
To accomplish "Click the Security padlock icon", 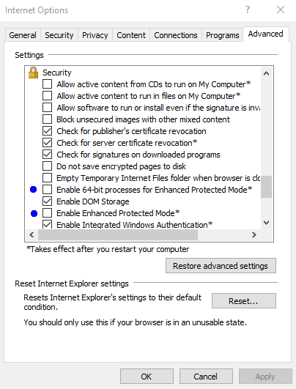I will (33, 73).
